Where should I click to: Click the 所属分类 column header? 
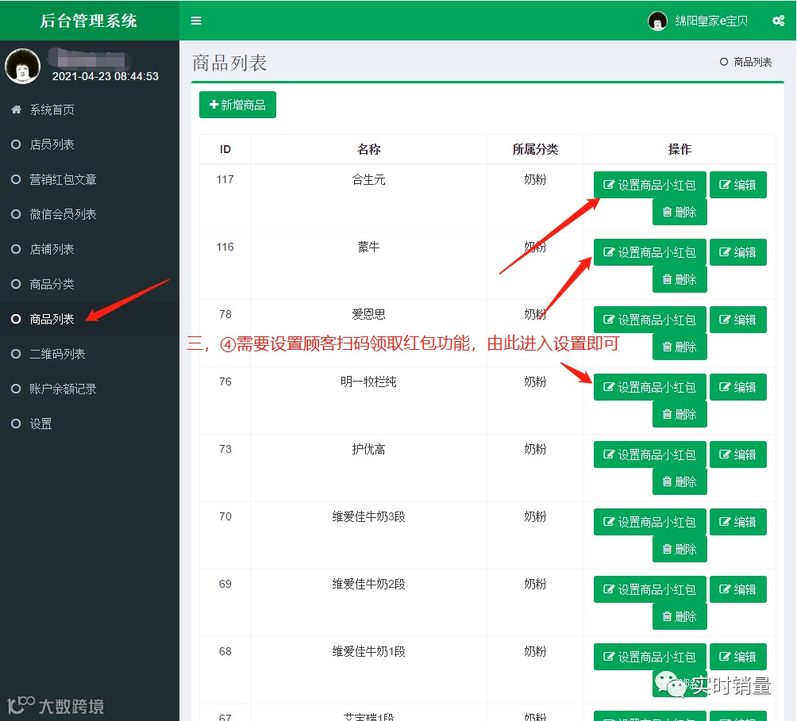pos(535,149)
